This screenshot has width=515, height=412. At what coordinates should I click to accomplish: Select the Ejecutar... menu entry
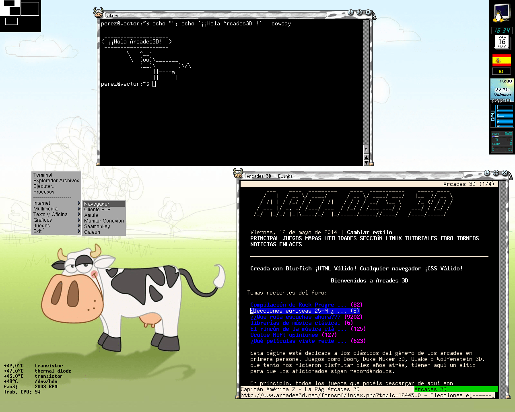(56, 186)
